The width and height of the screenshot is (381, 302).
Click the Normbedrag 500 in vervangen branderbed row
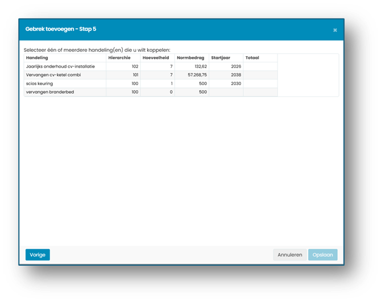203,92
